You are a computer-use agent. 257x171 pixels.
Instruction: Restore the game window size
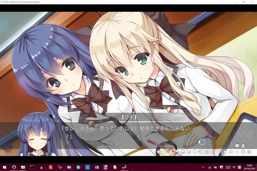pos(244,2)
